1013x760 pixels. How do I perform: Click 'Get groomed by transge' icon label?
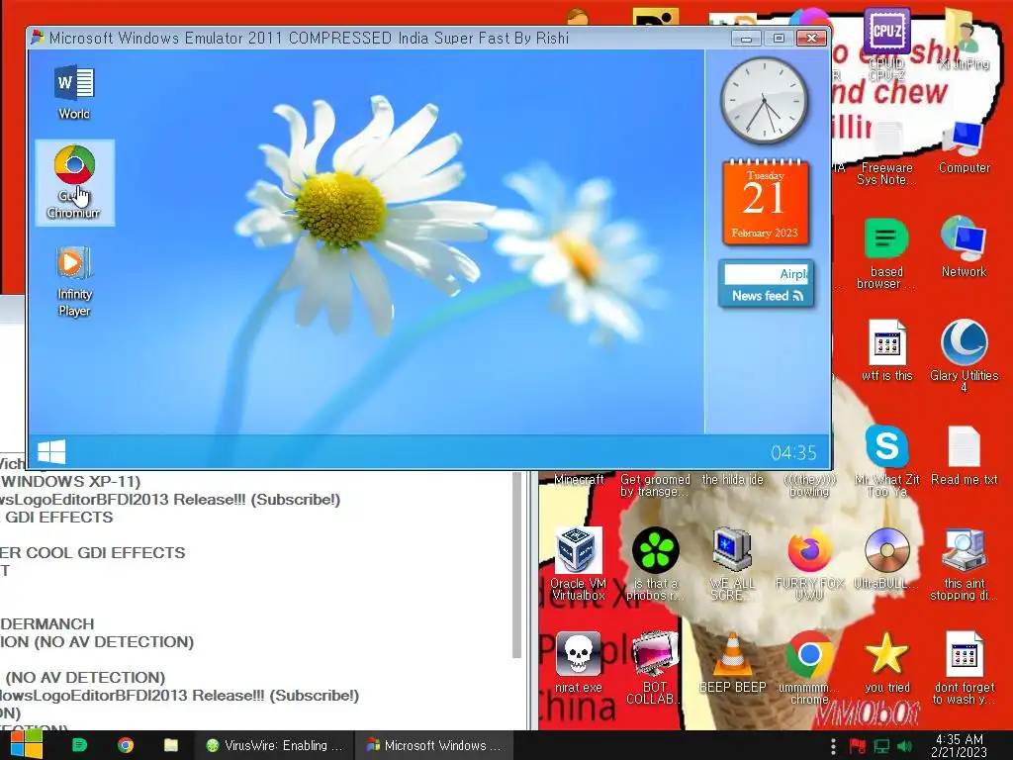click(x=655, y=485)
